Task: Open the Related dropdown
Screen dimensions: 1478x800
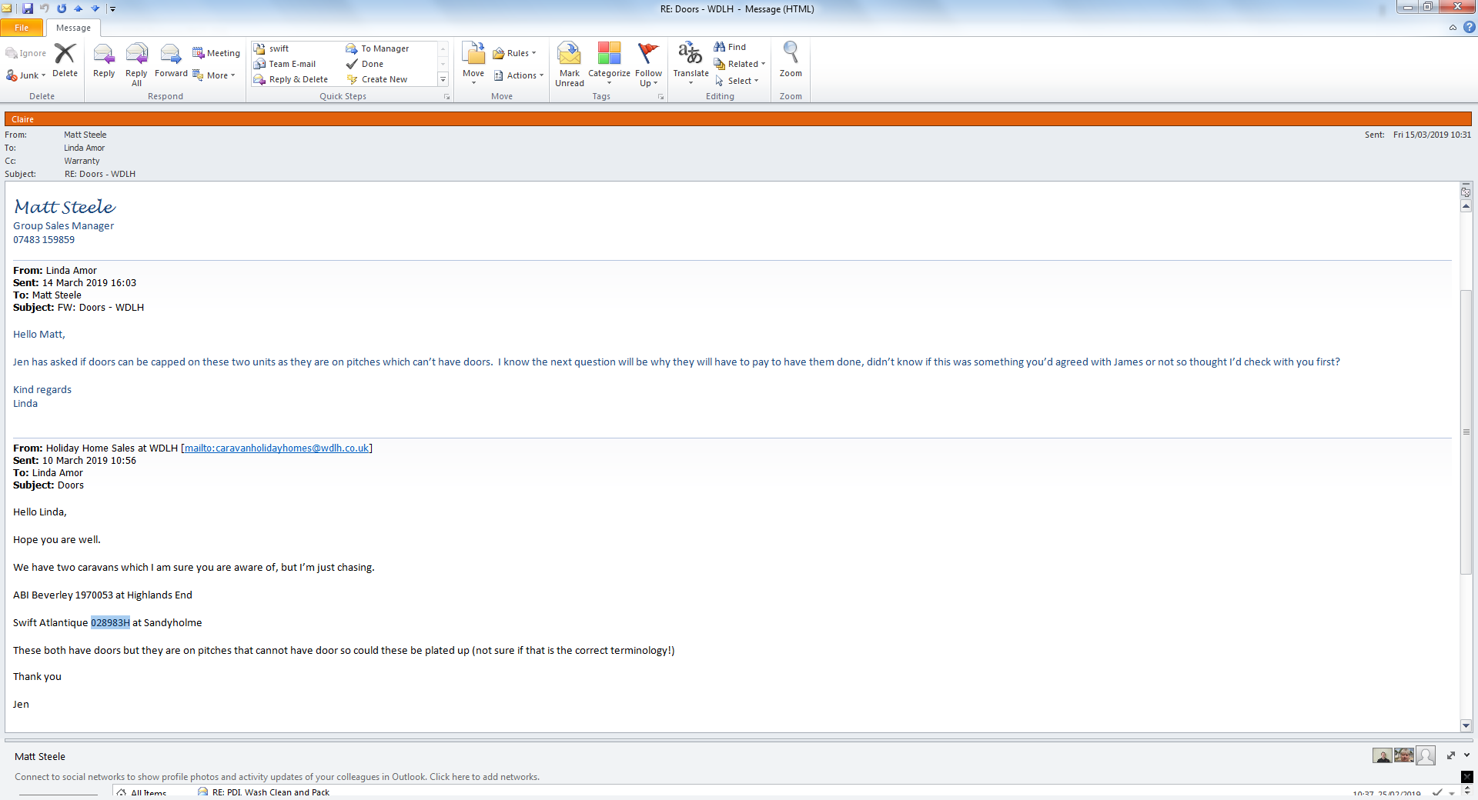Action: [x=740, y=64]
